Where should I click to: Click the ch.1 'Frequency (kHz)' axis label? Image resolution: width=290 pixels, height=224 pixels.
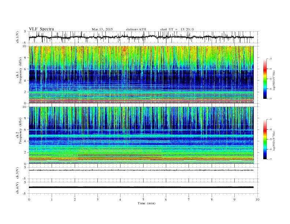(x=20, y=70)
